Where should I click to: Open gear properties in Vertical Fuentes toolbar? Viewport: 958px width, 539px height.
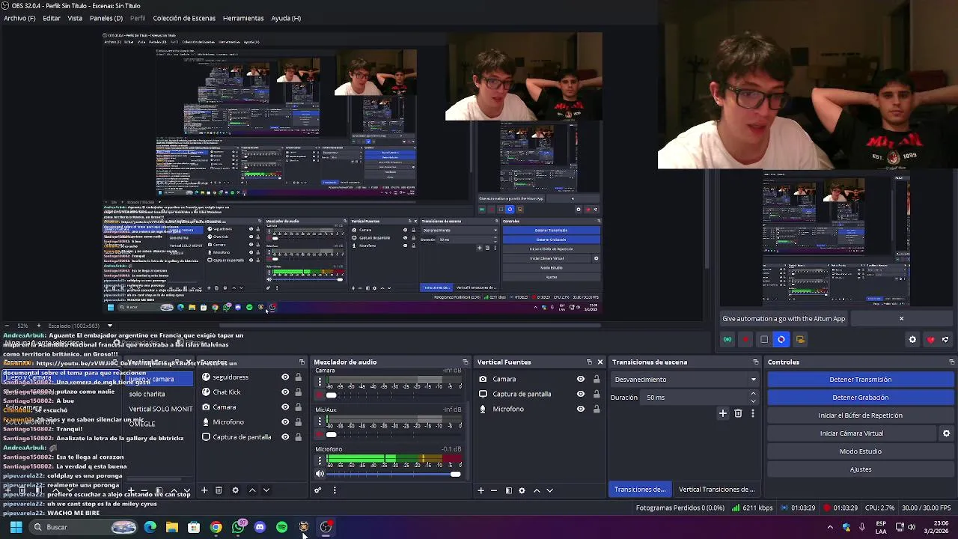pos(522,490)
